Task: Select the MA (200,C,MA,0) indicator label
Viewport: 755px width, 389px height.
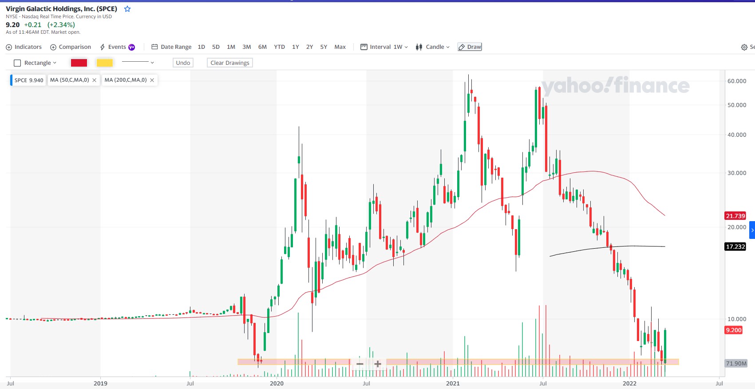Action: (x=126, y=80)
